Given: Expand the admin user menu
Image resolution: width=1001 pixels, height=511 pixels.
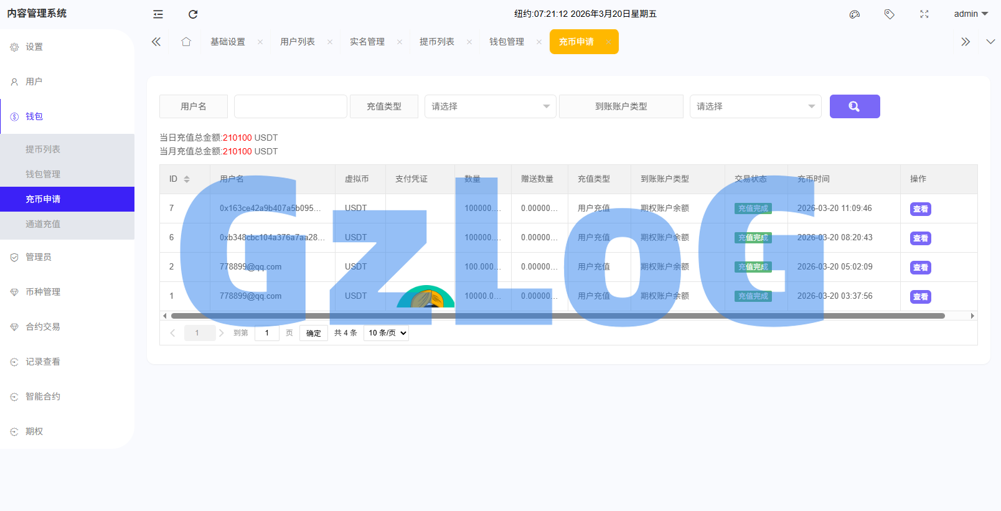Looking at the screenshot, I should [970, 14].
